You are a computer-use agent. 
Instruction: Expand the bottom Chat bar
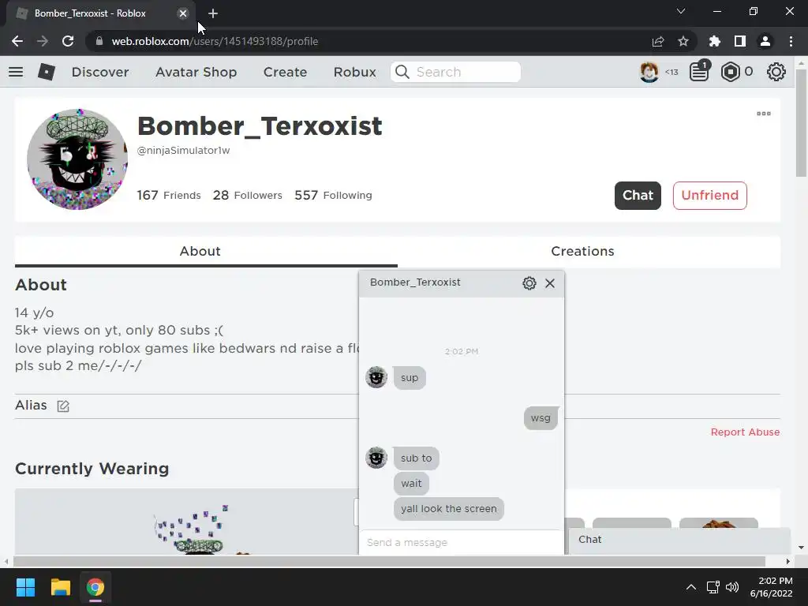(679, 540)
